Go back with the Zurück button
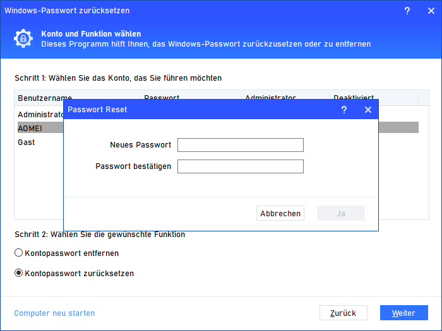This screenshot has width=442, height=331. 343,313
